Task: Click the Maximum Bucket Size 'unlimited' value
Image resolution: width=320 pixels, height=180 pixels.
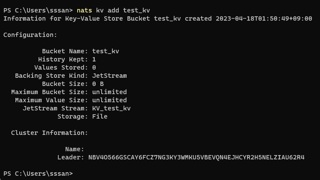Action: [109, 92]
